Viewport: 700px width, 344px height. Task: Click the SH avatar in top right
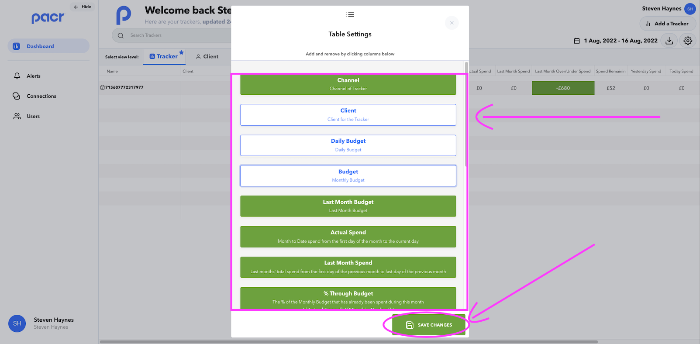[690, 9]
